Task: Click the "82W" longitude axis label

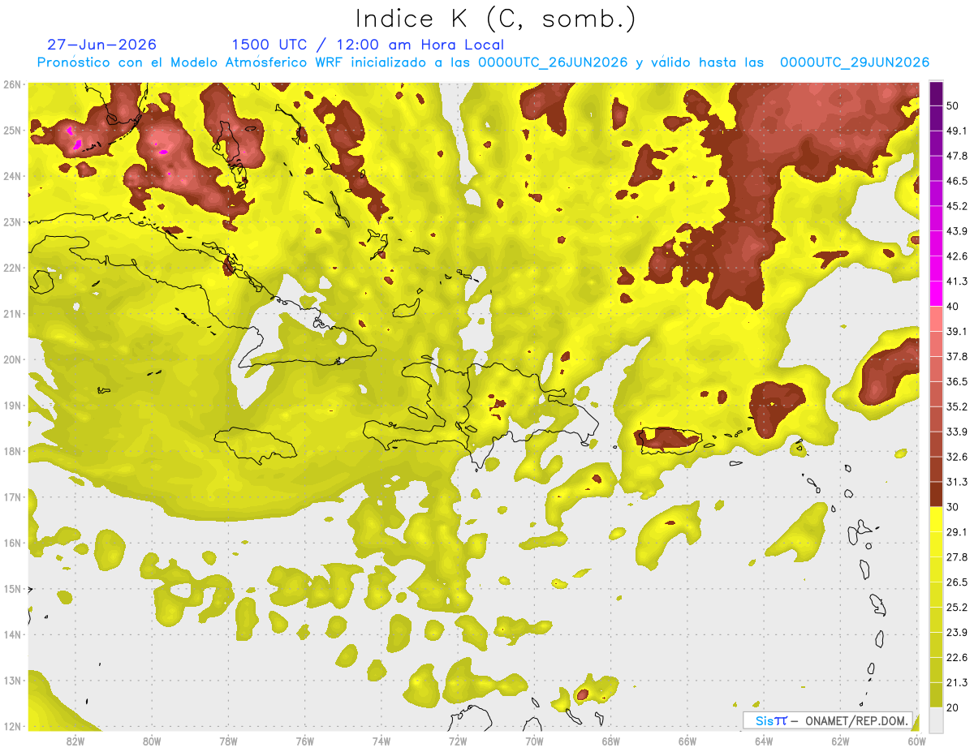Action: click(75, 741)
